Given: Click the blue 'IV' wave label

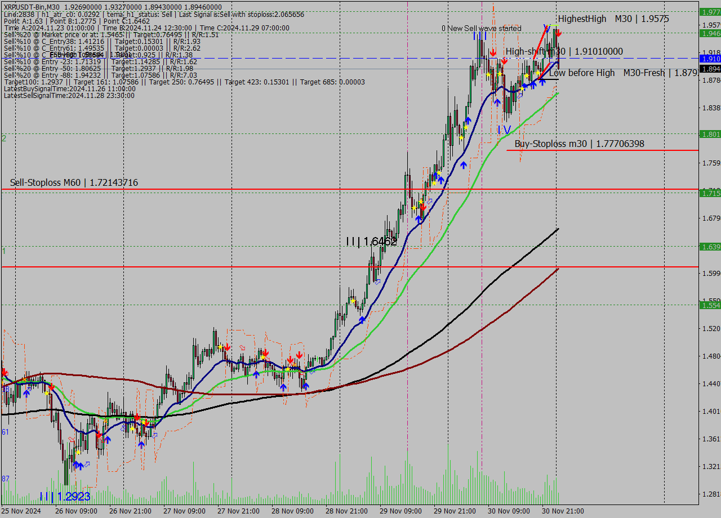Looking at the screenshot, I should (504, 130).
